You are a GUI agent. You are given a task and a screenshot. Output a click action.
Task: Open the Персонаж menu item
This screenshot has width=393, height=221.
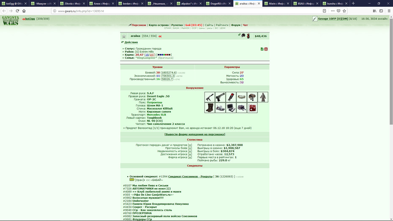(139, 25)
